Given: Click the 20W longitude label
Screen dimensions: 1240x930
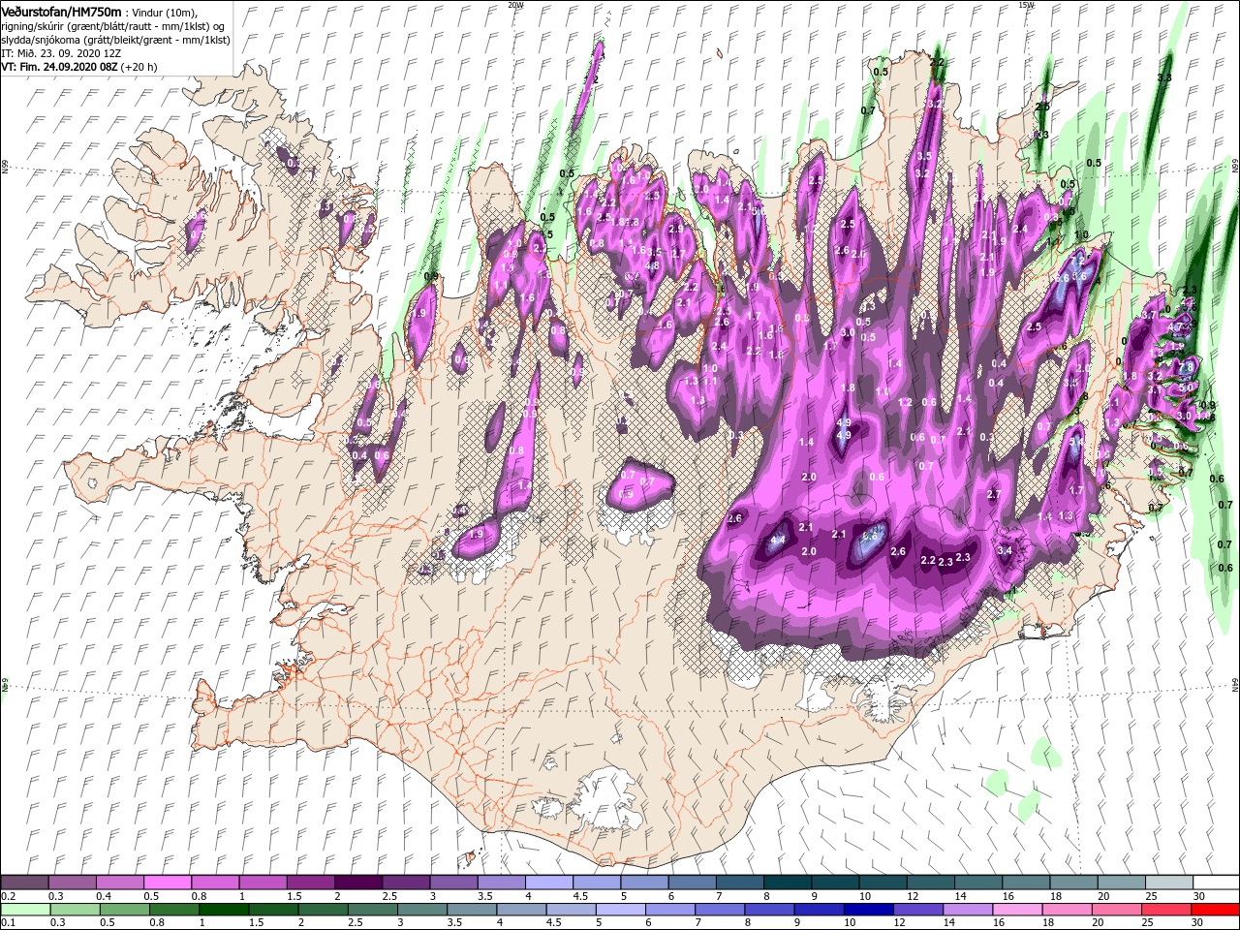Looking at the screenshot, I should coord(515,4).
